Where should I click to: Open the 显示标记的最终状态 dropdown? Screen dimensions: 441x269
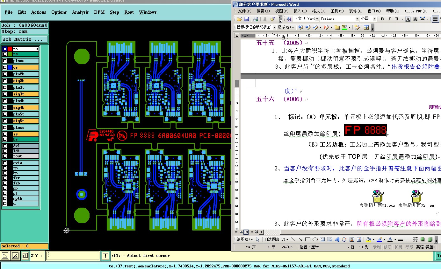tap(274, 27)
